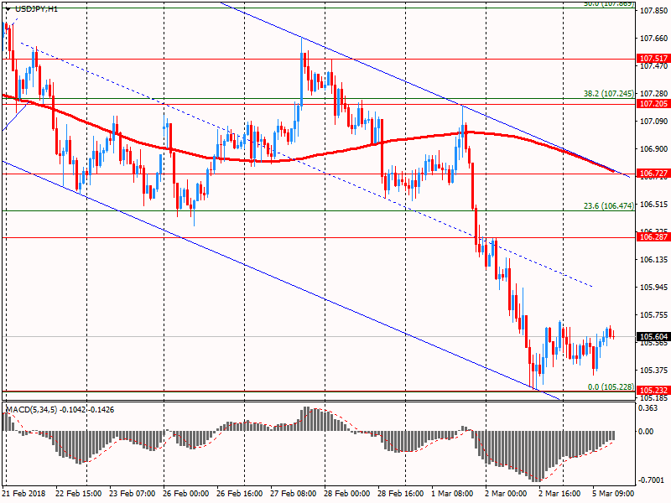Click the red 107.517 price level tag
Image resolution: width=671 pixels, height=503 pixels.
(652, 59)
